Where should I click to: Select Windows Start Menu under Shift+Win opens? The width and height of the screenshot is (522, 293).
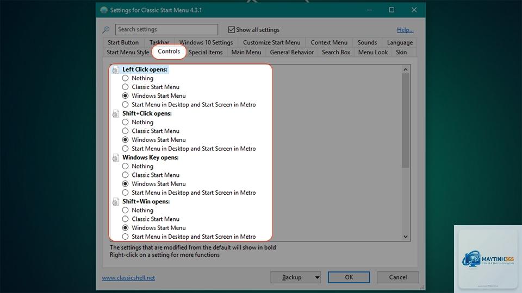(125, 228)
